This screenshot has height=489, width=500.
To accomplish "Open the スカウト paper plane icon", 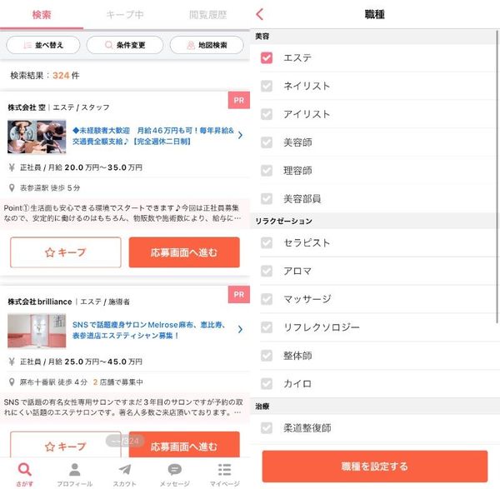I will (x=125, y=470).
